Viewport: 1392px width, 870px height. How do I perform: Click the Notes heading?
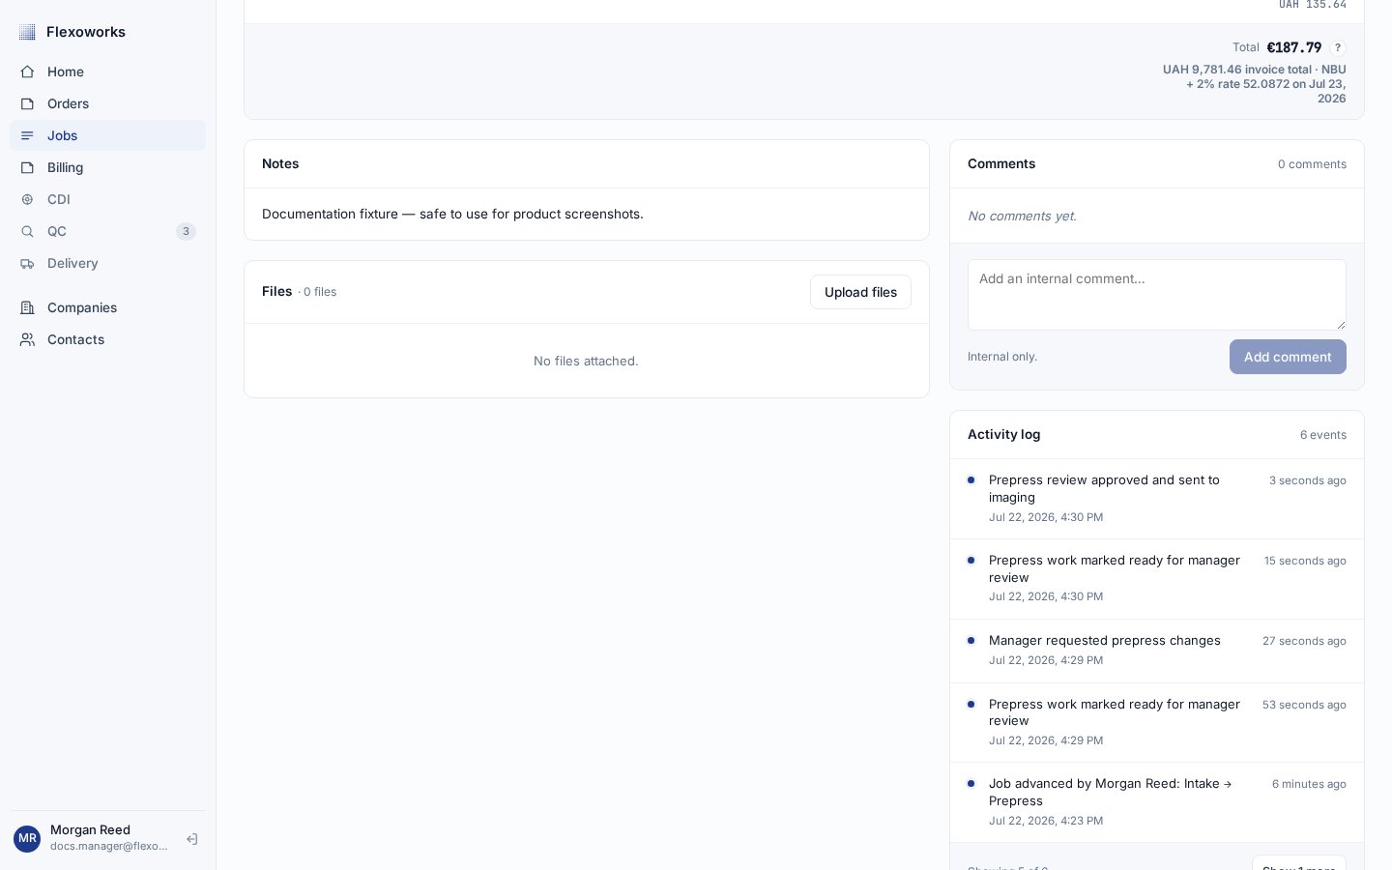click(x=280, y=163)
